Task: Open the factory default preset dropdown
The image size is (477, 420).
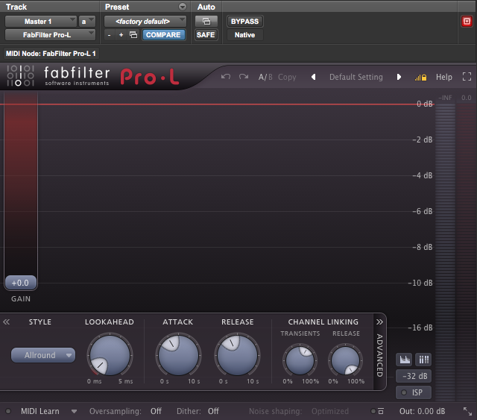Action: click(x=145, y=22)
